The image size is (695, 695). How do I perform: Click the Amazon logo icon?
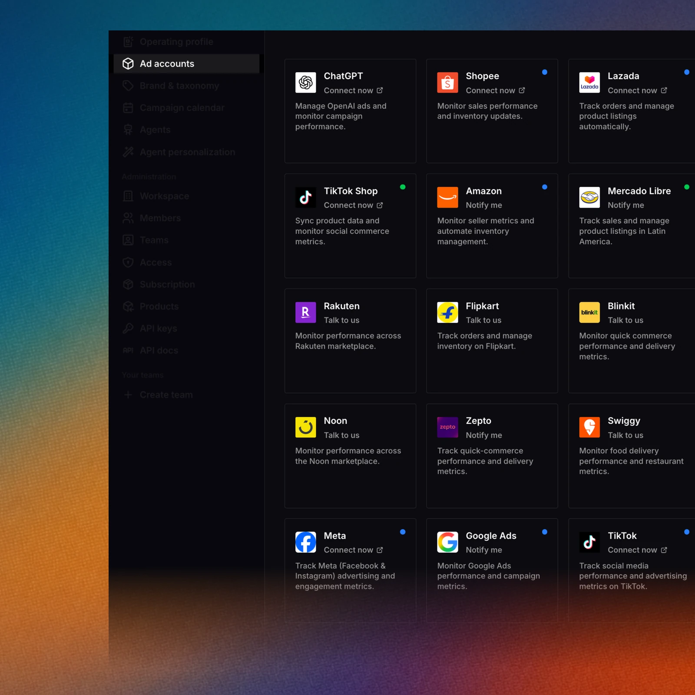tap(447, 197)
